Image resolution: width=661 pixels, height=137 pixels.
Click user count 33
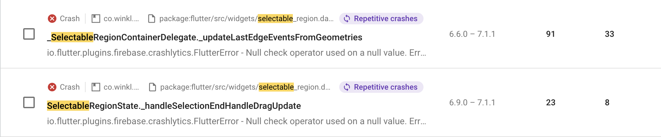point(610,34)
